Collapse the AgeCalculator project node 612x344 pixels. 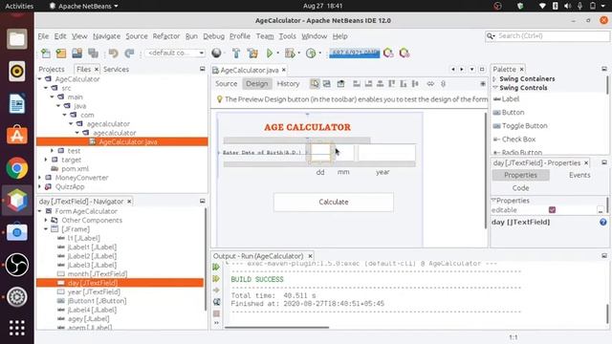point(40,79)
